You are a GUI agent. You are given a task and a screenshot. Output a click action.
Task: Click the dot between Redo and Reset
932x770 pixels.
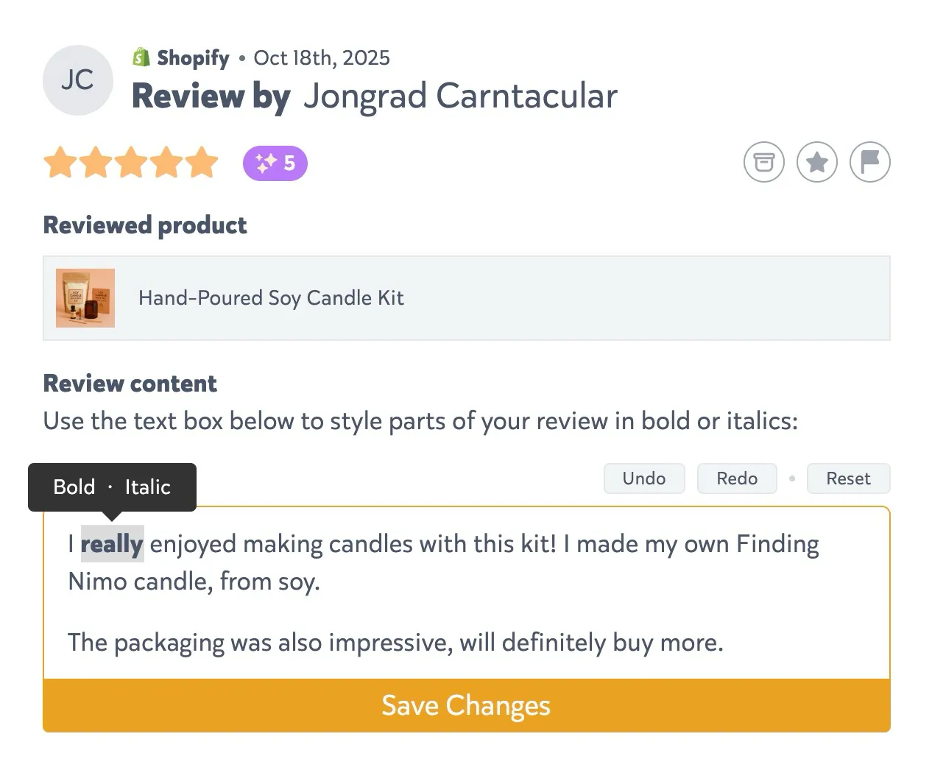click(x=792, y=478)
